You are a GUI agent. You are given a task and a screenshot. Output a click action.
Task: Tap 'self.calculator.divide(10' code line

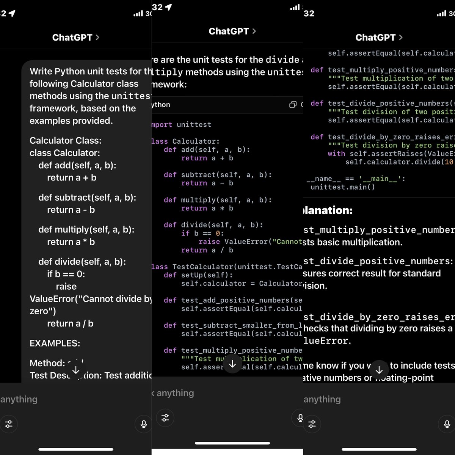400,162
